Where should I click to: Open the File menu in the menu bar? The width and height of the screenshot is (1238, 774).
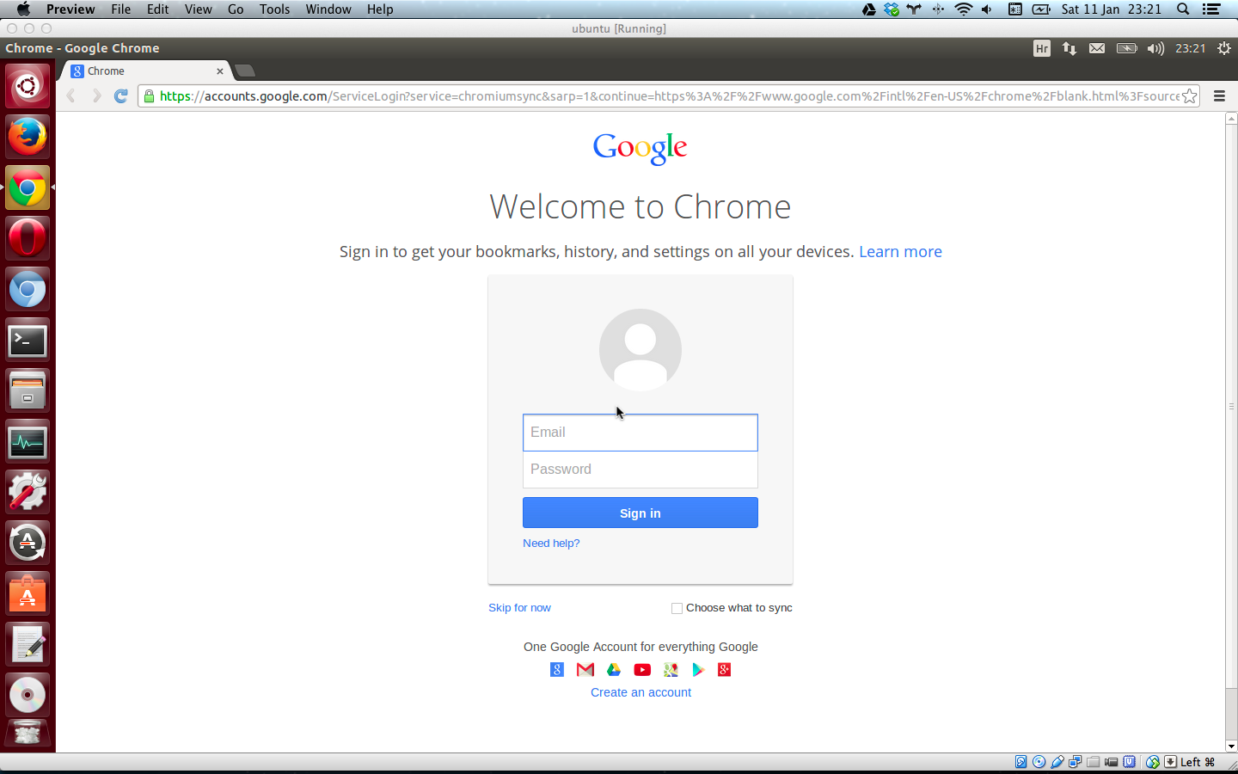pyautogui.click(x=121, y=9)
